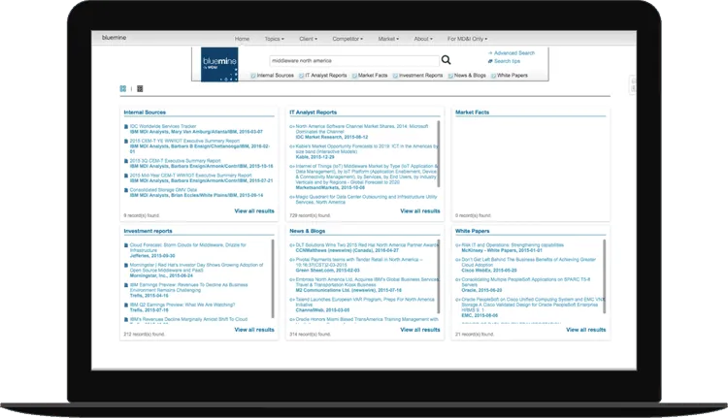This screenshot has width=728, height=418.
Task: Click document icon for 2015 Mid-Year CEM-T report
Action: [126, 176]
